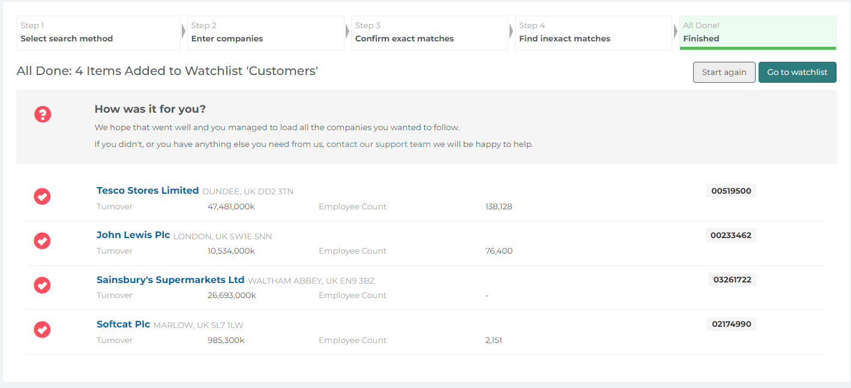Click 'We hope that went well' sentence
Image resolution: width=851 pixels, height=388 pixels.
277,127
